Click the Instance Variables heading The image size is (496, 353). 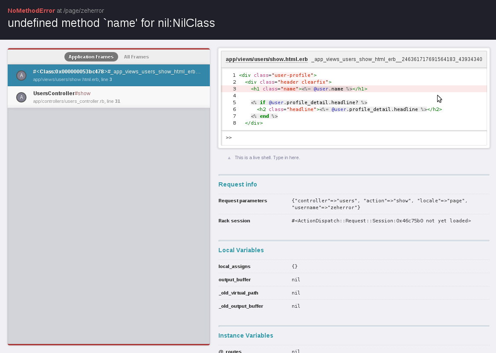pyautogui.click(x=246, y=335)
